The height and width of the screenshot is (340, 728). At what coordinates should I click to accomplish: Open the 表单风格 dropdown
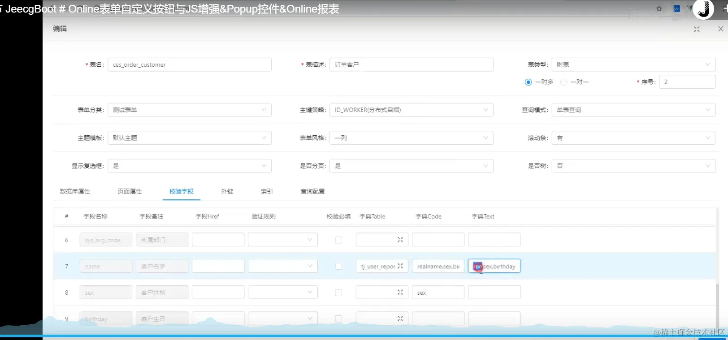pyautogui.click(x=412, y=138)
